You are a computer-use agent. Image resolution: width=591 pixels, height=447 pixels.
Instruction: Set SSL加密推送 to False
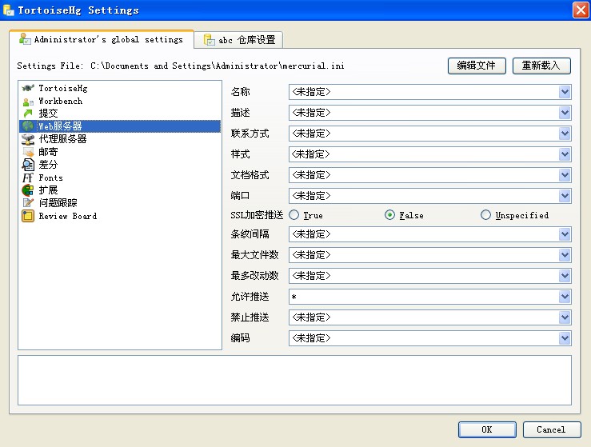pos(389,215)
